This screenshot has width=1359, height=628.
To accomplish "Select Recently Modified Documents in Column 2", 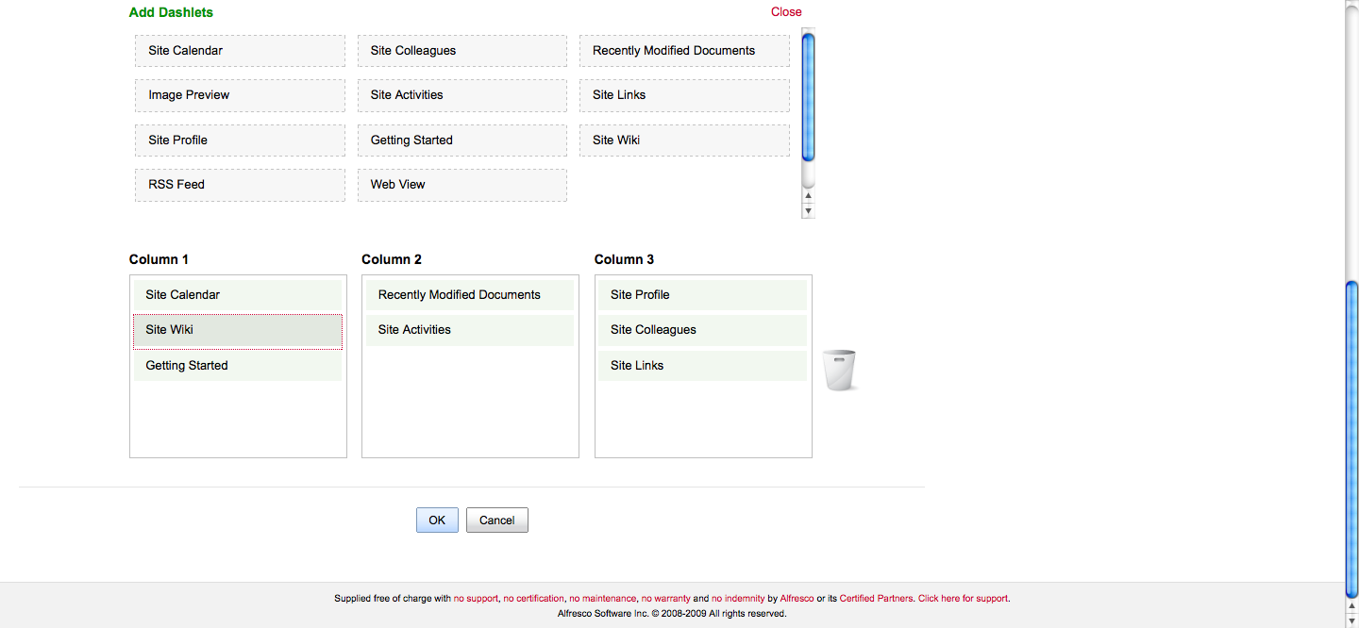I will pos(470,295).
